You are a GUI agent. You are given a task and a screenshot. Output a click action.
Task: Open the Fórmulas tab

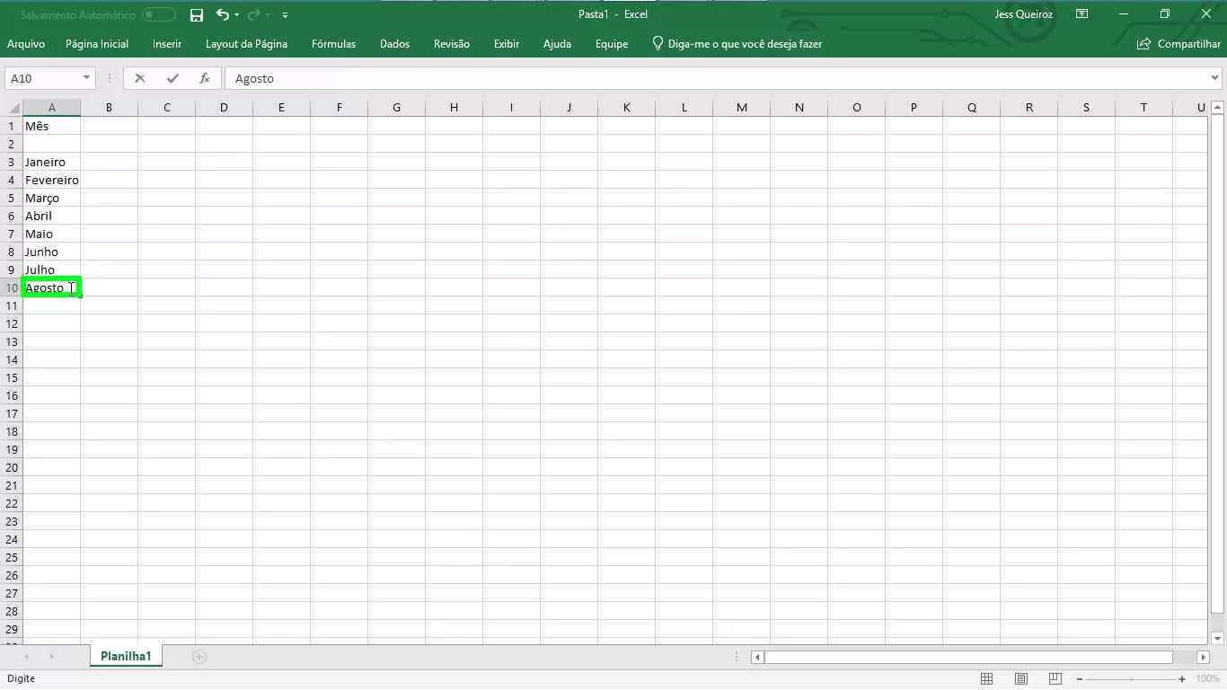click(x=333, y=44)
